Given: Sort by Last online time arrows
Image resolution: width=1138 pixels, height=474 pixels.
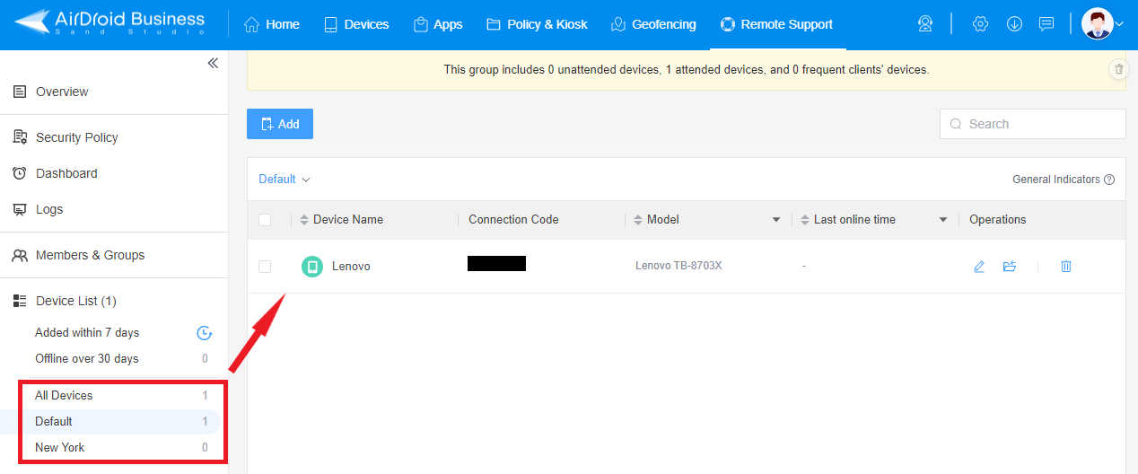Looking at the screenshot, I should click(805, 219).
